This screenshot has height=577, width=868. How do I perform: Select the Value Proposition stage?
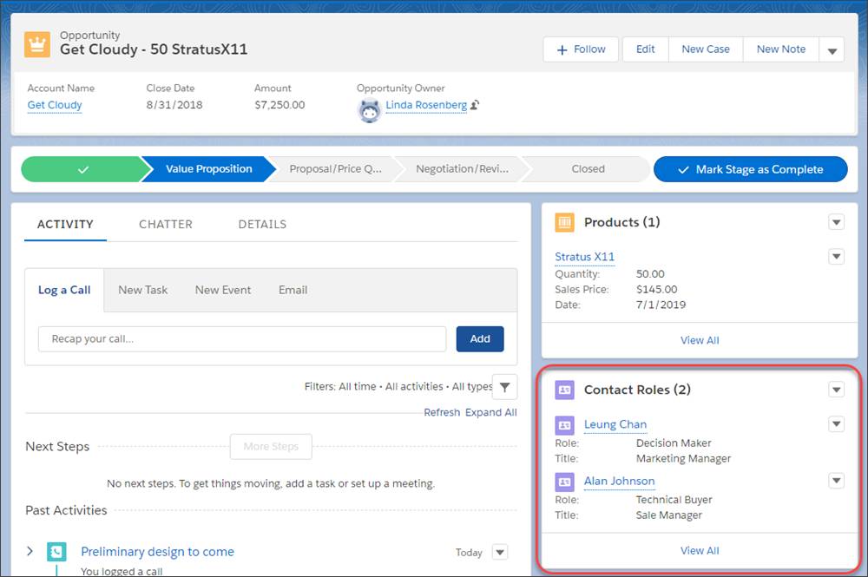click(208, 169)
